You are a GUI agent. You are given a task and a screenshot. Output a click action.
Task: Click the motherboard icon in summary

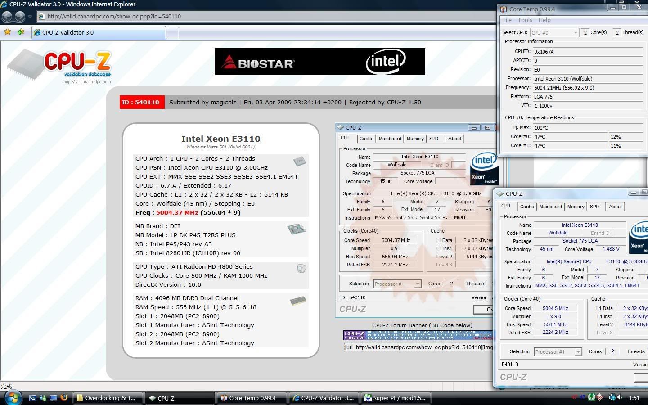[297, 229]
